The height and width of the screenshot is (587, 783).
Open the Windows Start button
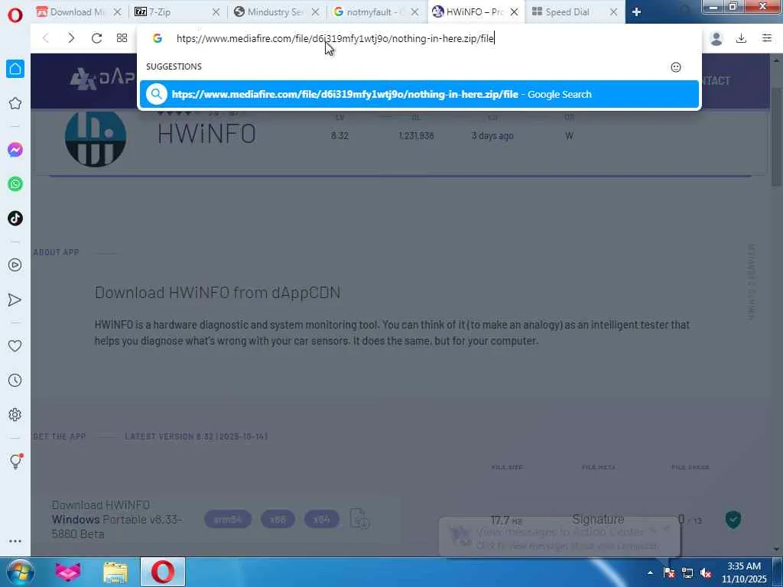click(20, 572)
